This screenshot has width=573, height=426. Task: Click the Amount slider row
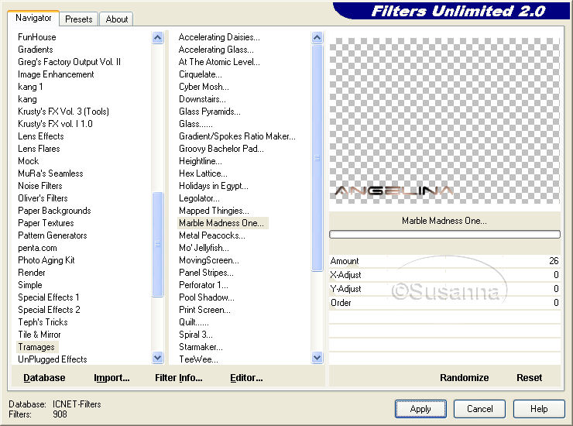point(444,261)
